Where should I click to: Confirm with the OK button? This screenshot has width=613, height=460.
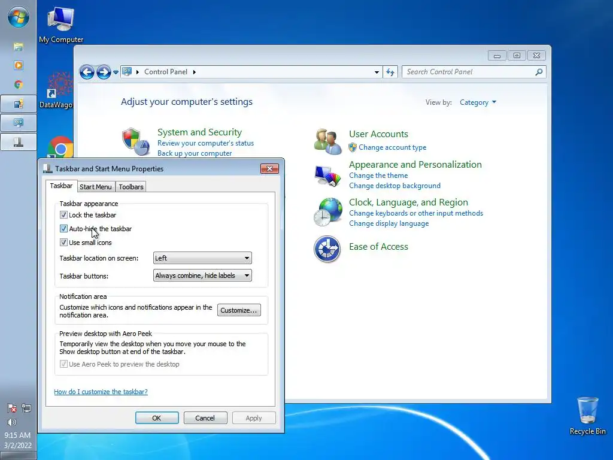point(157,417)
